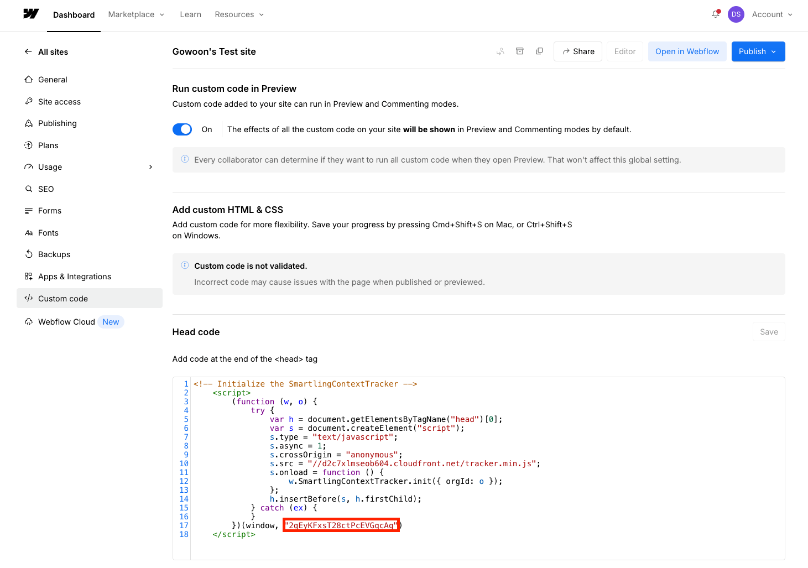The height and width of the screenshot is (568, 808).
Task: Click the Publishing rocket icon
Action: (29, 123)
